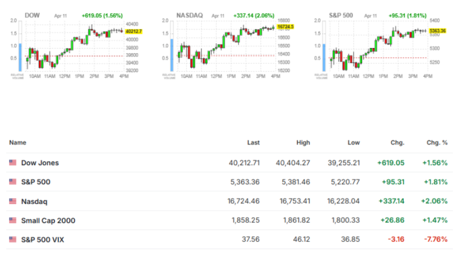Viewport: 455px width, 258px height.
Task: Click Small Cap 2000 low value 1,800.33
Action: 346,220
